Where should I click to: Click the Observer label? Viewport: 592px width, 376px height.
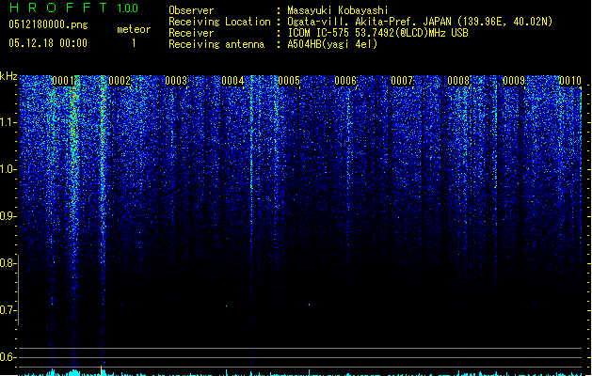coord(191,10)
